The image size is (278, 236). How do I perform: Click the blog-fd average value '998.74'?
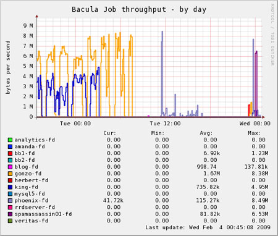click(x=206, y=167)
